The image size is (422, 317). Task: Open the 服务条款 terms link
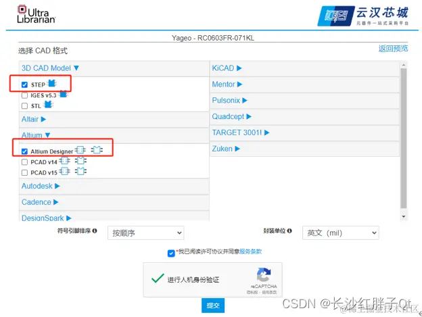tap(250, 251)
